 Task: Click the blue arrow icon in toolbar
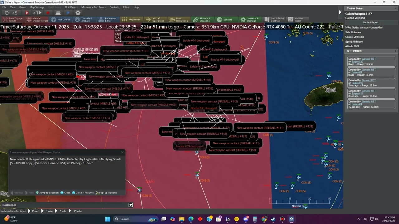point(68,13)
